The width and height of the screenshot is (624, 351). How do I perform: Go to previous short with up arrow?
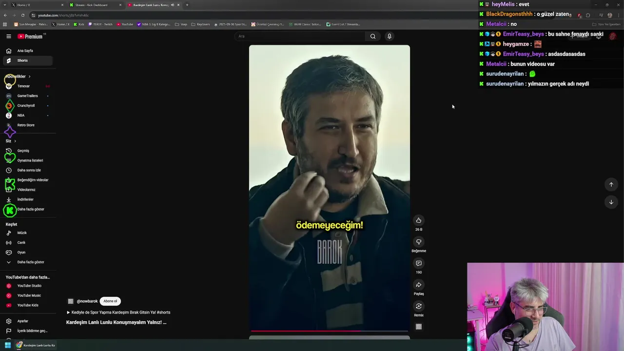click(x=611, y=184)
